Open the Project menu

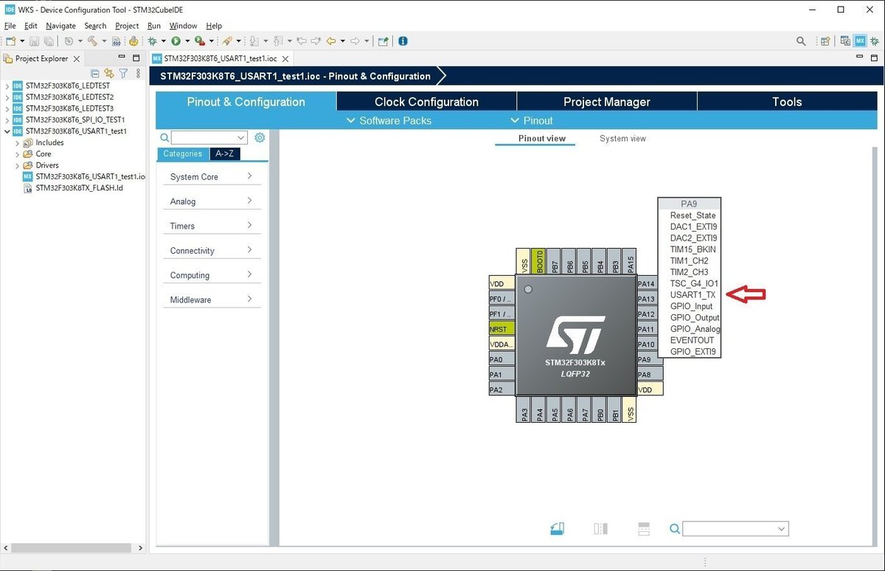[x=127, y=26]
